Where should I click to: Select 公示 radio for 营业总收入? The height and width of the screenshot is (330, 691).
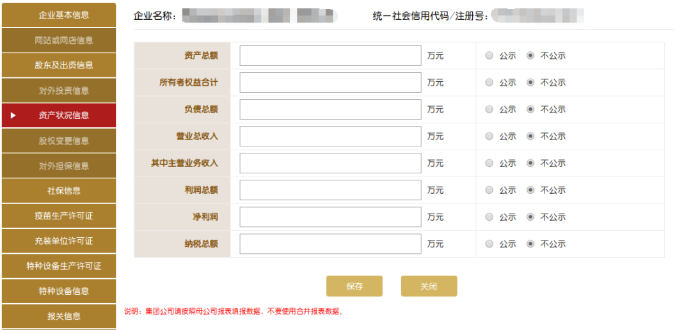pos(489,136)
